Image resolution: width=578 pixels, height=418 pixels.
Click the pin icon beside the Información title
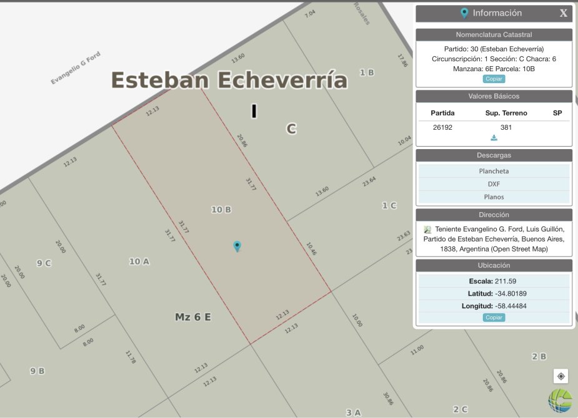pyautogui.click(x=464, y=13)
